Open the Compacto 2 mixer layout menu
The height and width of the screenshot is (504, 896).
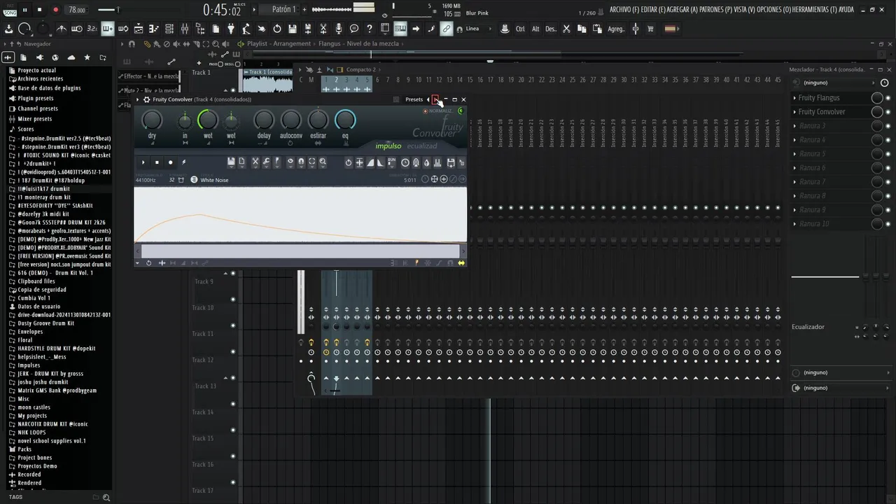tap(360, 70)
